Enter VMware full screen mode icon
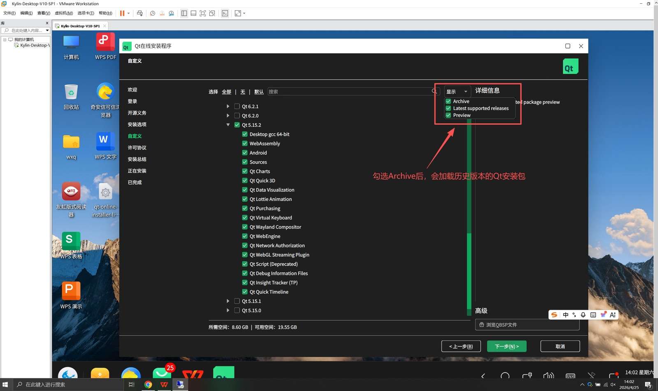This screenshot has width=658, height=391. tap(203, 13)
